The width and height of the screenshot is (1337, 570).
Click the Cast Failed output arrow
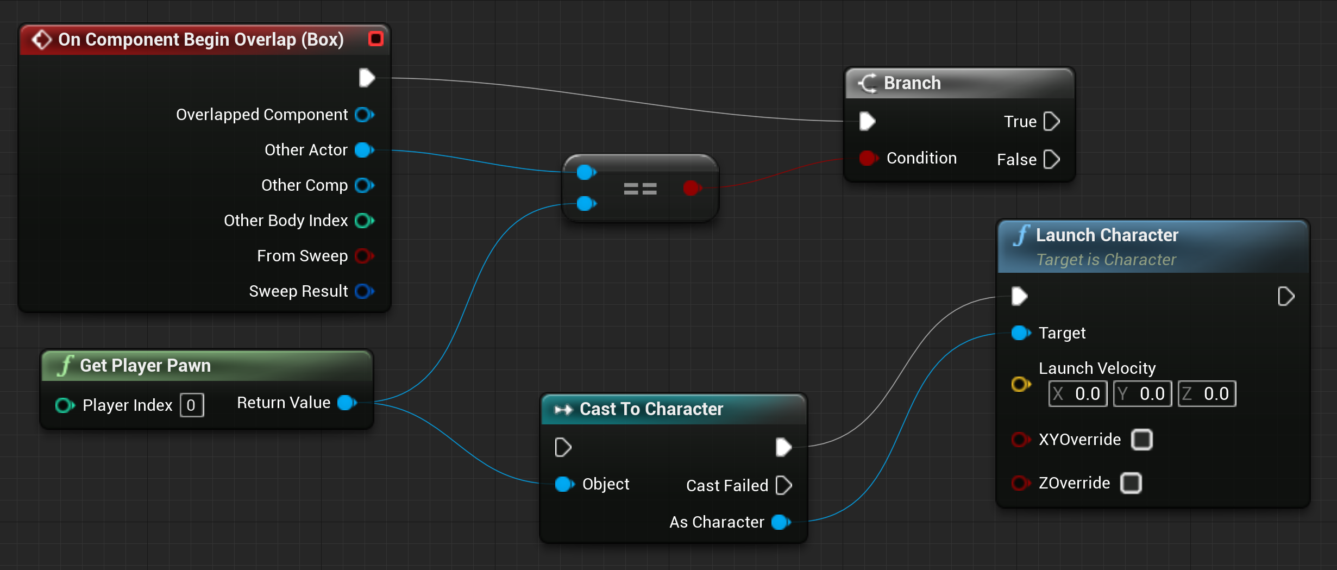point(784,485)
